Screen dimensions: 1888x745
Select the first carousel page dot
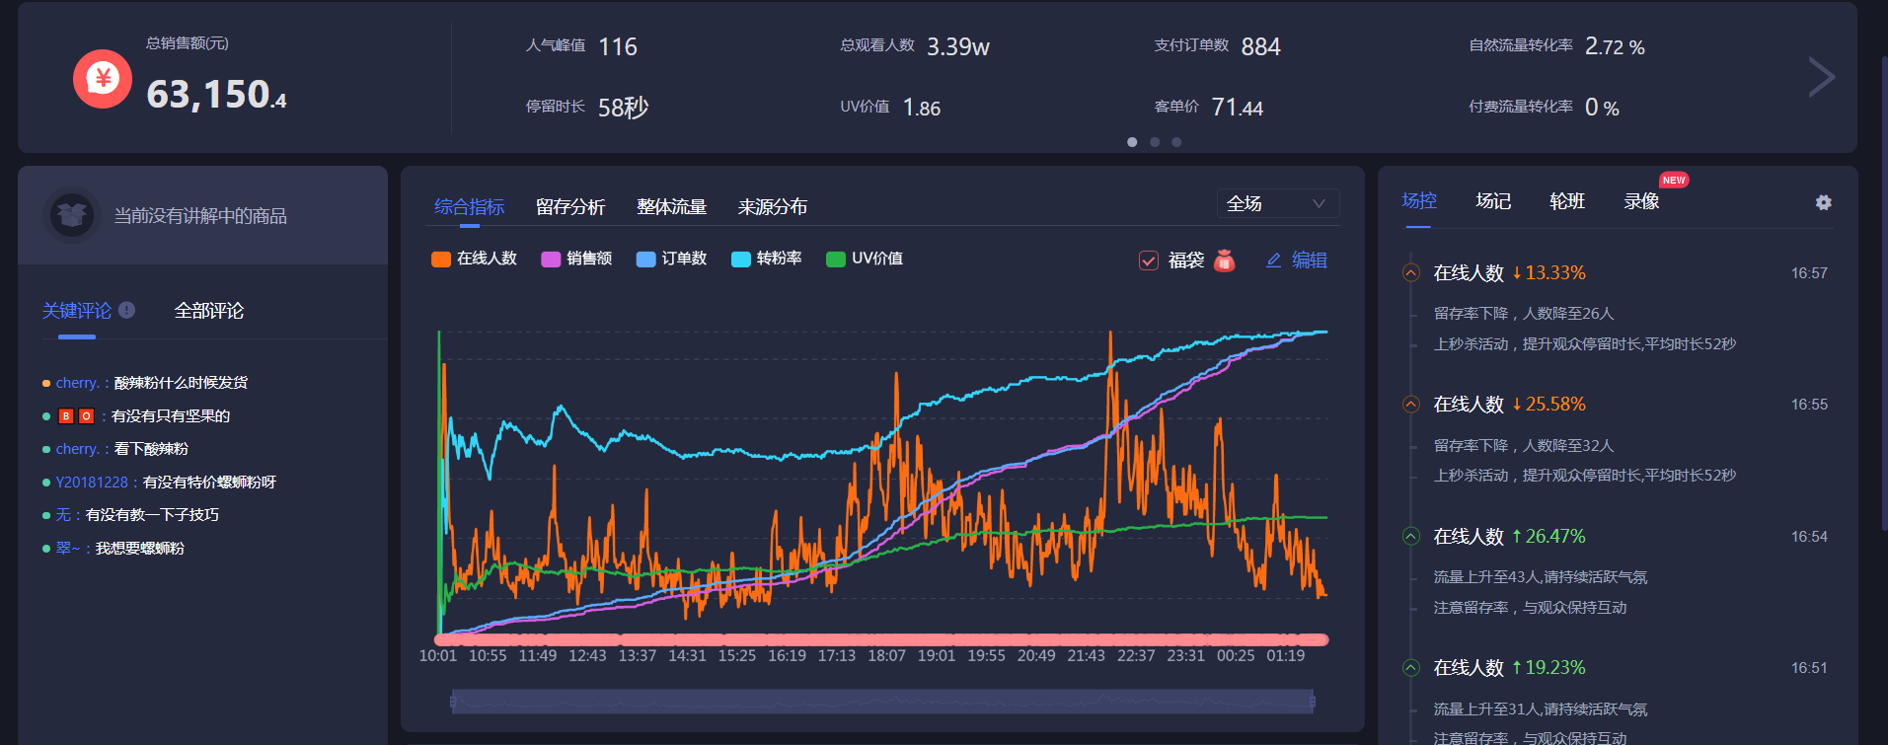(x=1132, y=142)
